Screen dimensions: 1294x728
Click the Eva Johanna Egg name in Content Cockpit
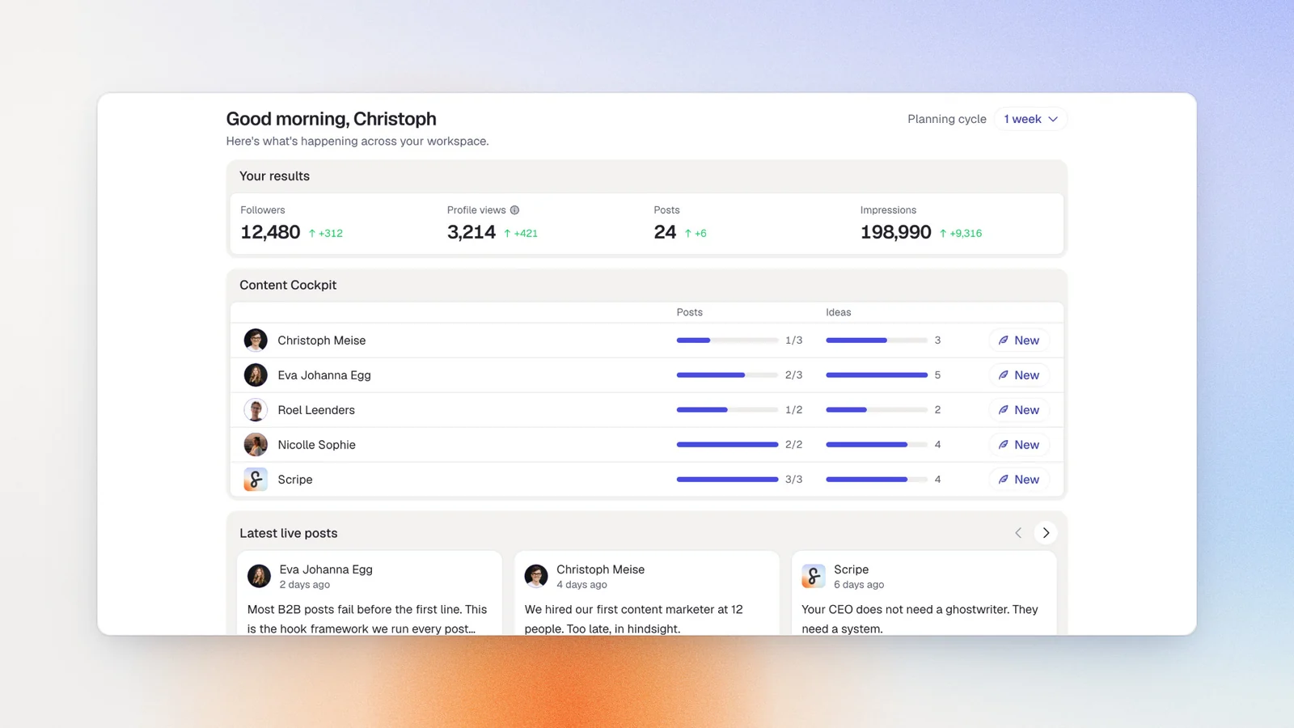[x=324, y=375]
